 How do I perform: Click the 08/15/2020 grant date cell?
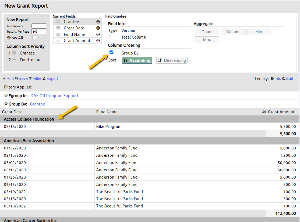click(47, 127)
